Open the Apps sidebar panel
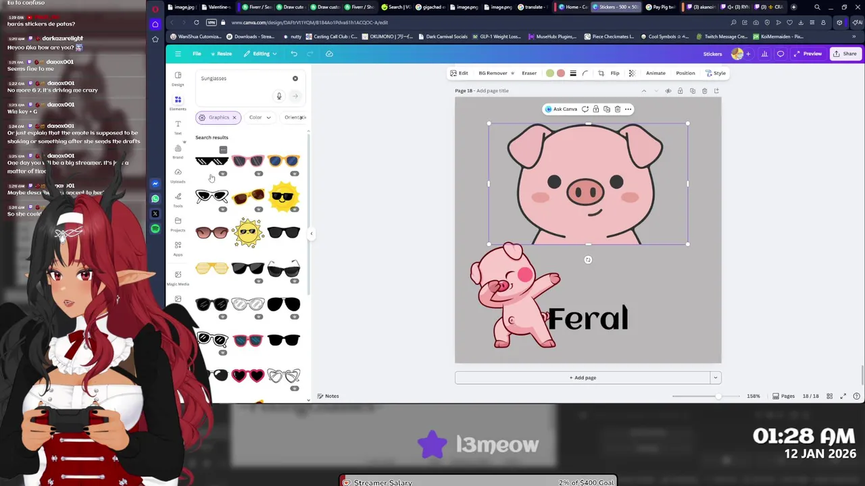The image size is (865, 486). coord(178,248)
